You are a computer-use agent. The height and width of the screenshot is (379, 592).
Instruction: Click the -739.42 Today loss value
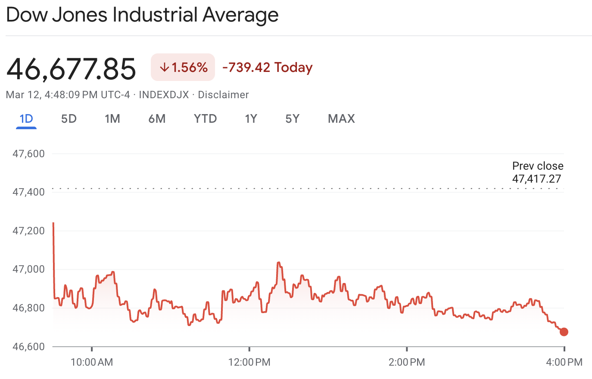pos(267,67)
